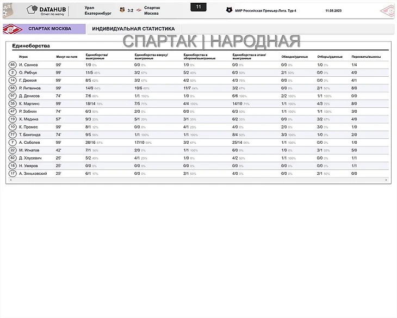Image resolution: width=397 pixels, height=318 pixels.
Task: Open the ИНДИВИДУАЛЬНАЯ СТАТИСТИКА tab
Action: click(133, 29)
